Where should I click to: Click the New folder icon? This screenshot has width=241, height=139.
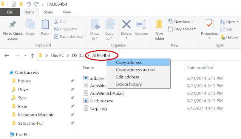(x=159, y=24)
